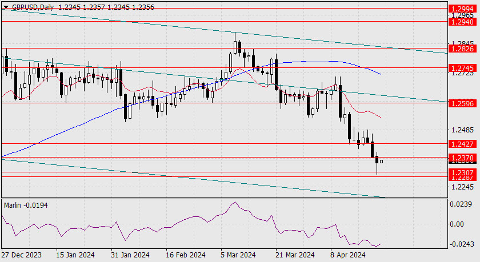Click the 1.2485 price scale value

click(x=462, y=130)
